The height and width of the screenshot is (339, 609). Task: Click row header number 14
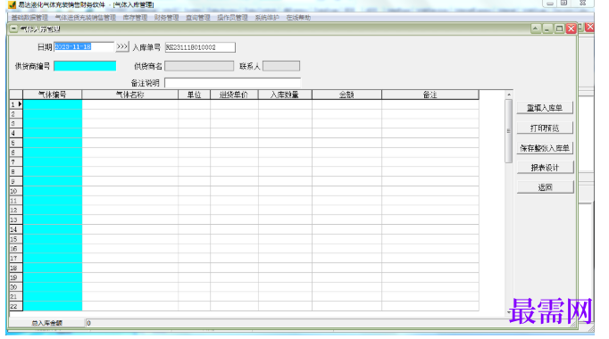click(x=16, y=229)
